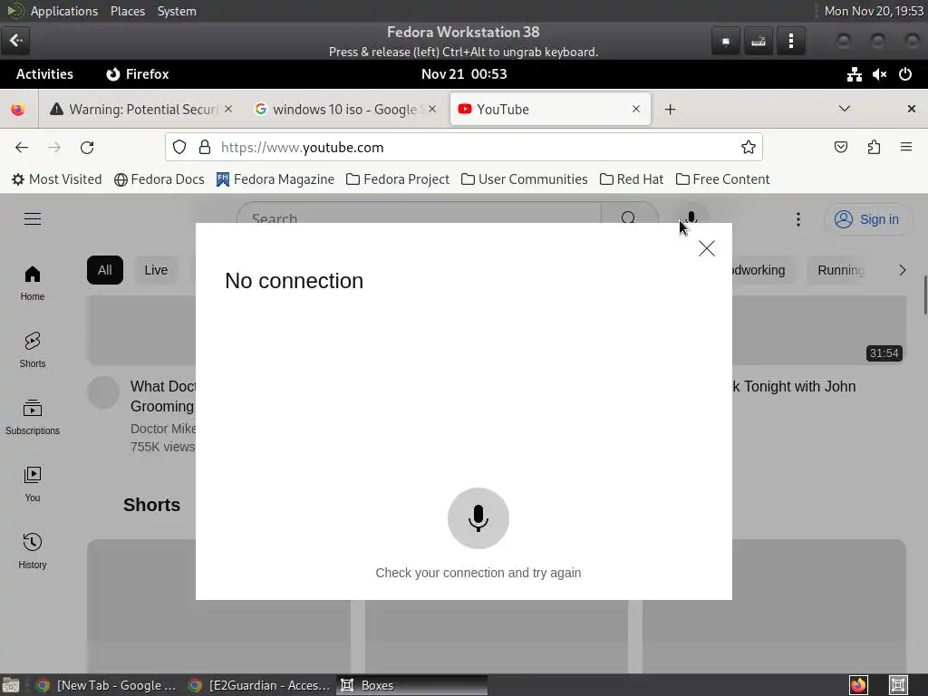Close the YouTube tab
Screen dimensions: 928x696
[636, 110]
